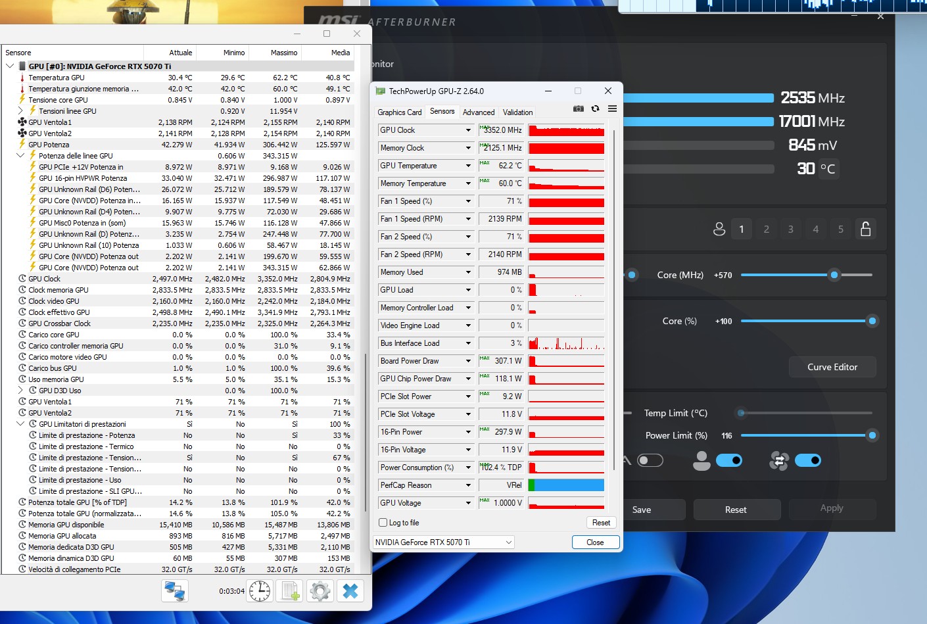Click Reset in MSI Afterburner
927x624 pixels.
point(736,510)
